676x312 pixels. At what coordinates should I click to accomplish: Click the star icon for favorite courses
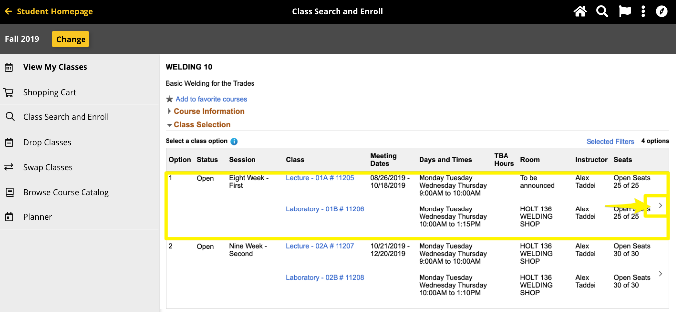pyautogui.click(x=169, y=98)
